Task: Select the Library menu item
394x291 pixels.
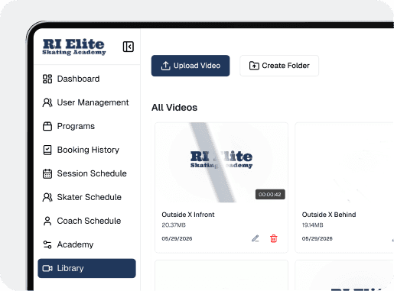Action: (x=86, y=268)
